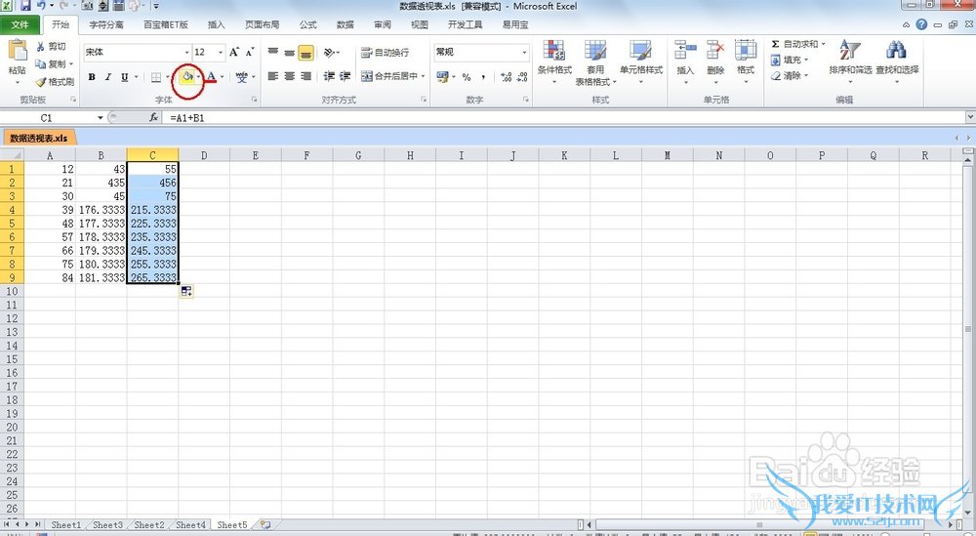Open the font size dropdown showing 12
Screen dimensions: 976x536
tap(221, 53)
